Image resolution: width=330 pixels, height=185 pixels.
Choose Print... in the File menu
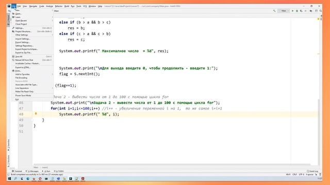(x=32, y=71)
